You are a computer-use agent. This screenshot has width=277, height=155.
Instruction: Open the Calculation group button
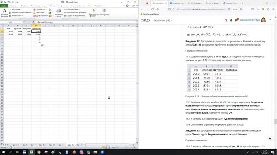coord(104,13)
